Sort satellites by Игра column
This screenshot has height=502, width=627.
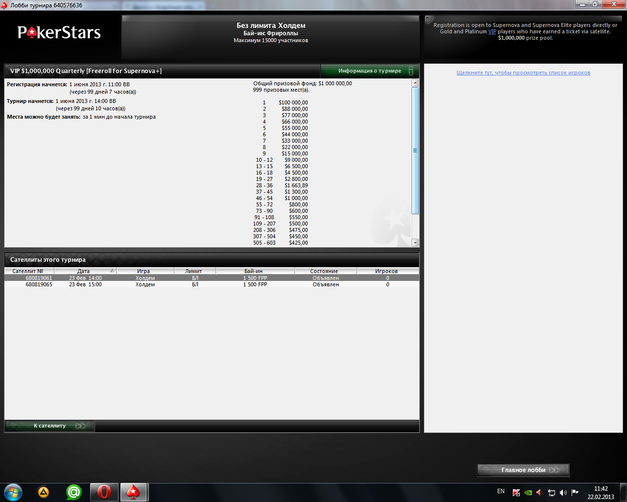[145, 271]
